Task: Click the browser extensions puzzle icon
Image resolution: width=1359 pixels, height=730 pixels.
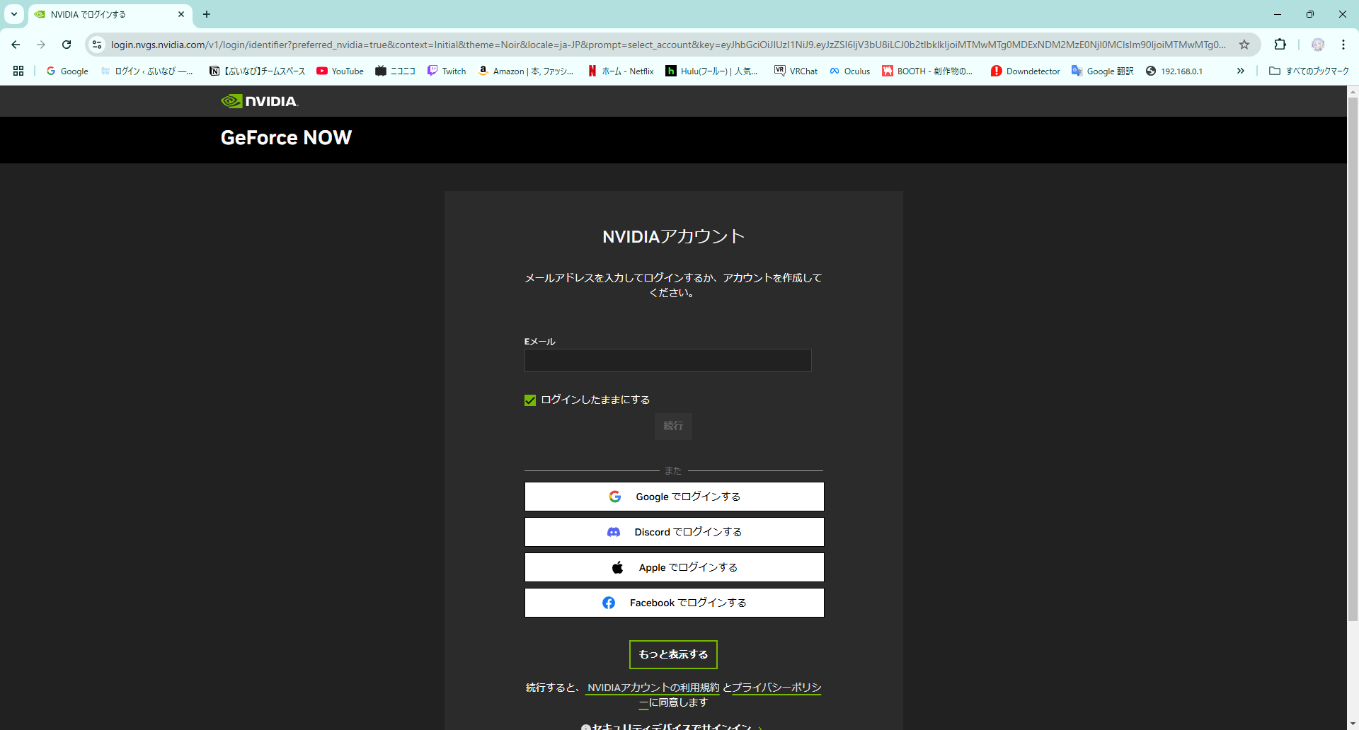Action: click(x=1280, y=44)
